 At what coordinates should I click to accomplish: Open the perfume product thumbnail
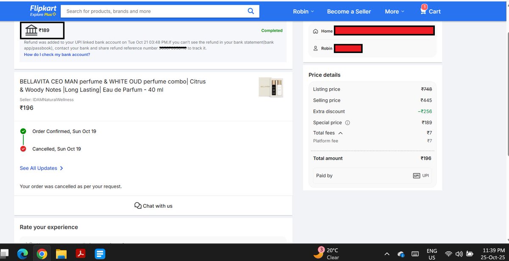point(271,87)
